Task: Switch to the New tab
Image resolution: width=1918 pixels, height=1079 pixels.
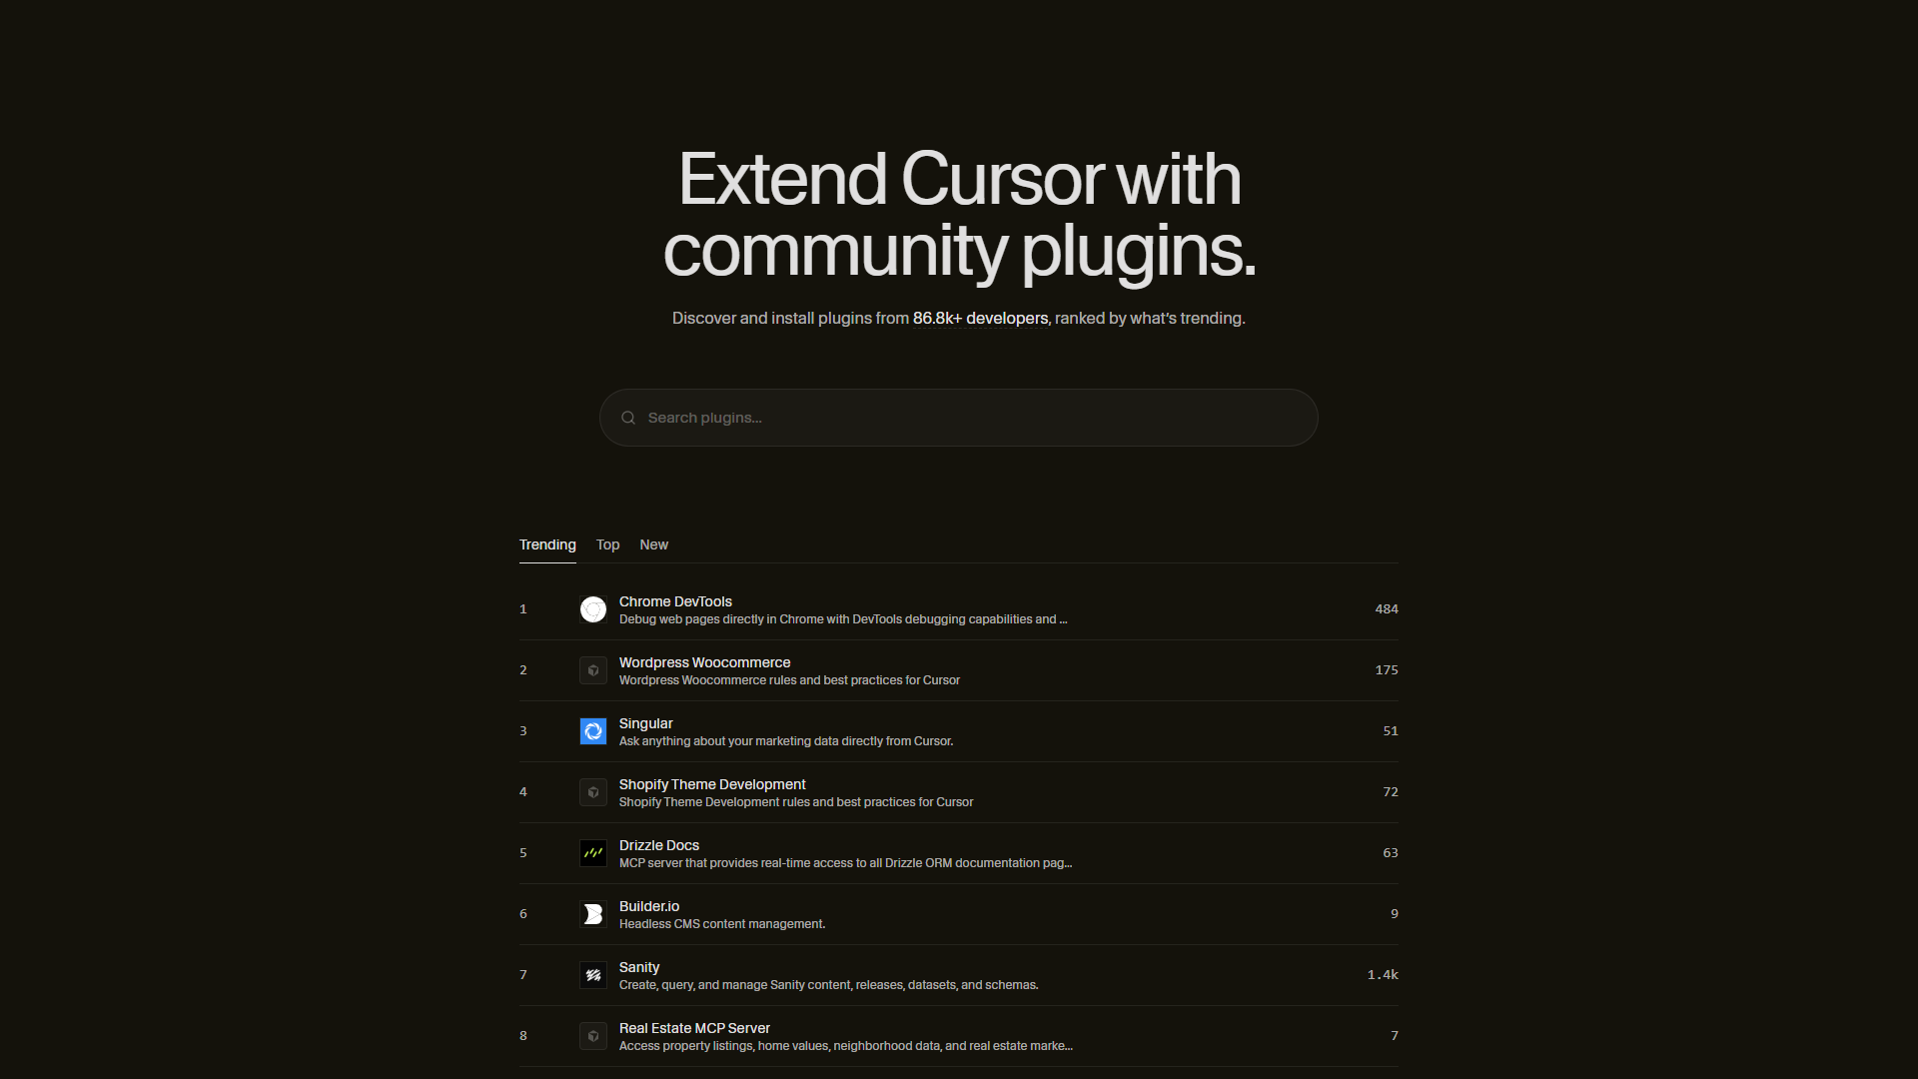Action: pos(654,544)
